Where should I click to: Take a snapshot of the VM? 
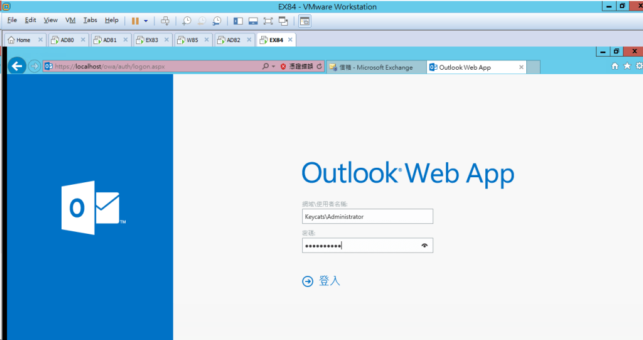coord(186,21)
